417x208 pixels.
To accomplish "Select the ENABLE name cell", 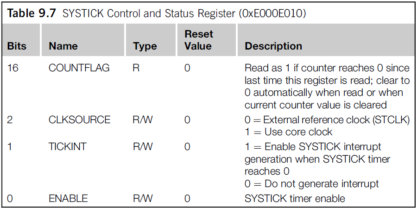I will point(68,199).
